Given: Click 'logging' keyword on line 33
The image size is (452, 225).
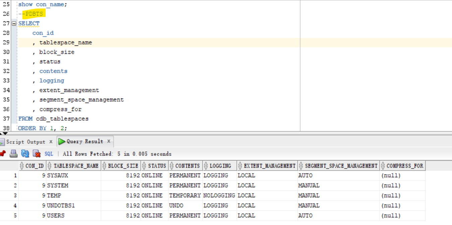Looking at the screenshot, I should (x=52, y=81).
